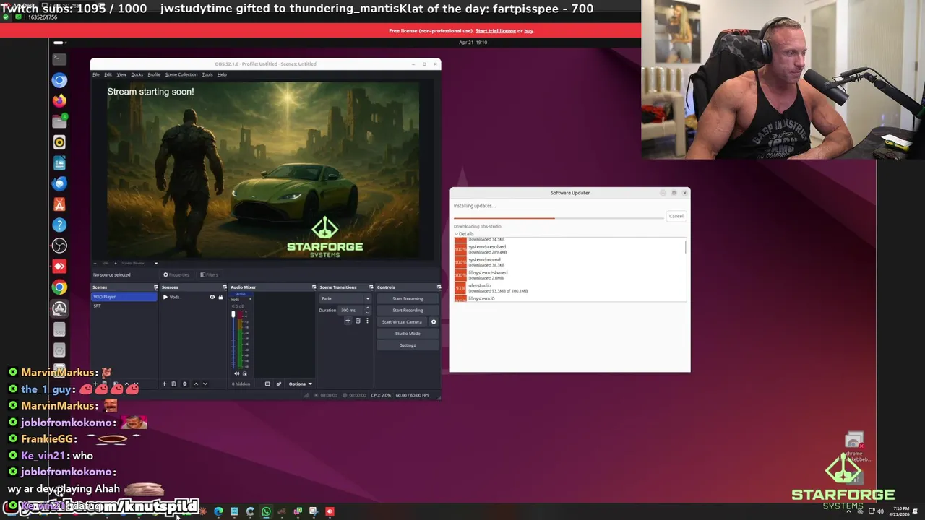Remove selected source with trash icon
925x520 pixels.
pos(173,383)
